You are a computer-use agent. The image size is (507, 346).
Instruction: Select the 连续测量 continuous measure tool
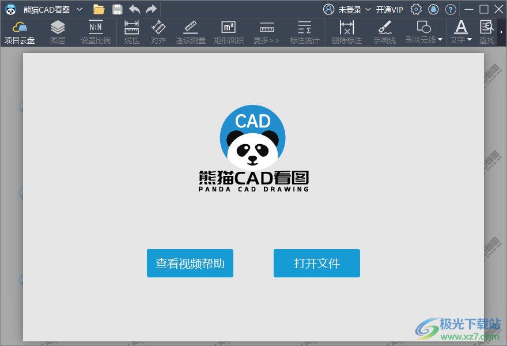point(191,33)
